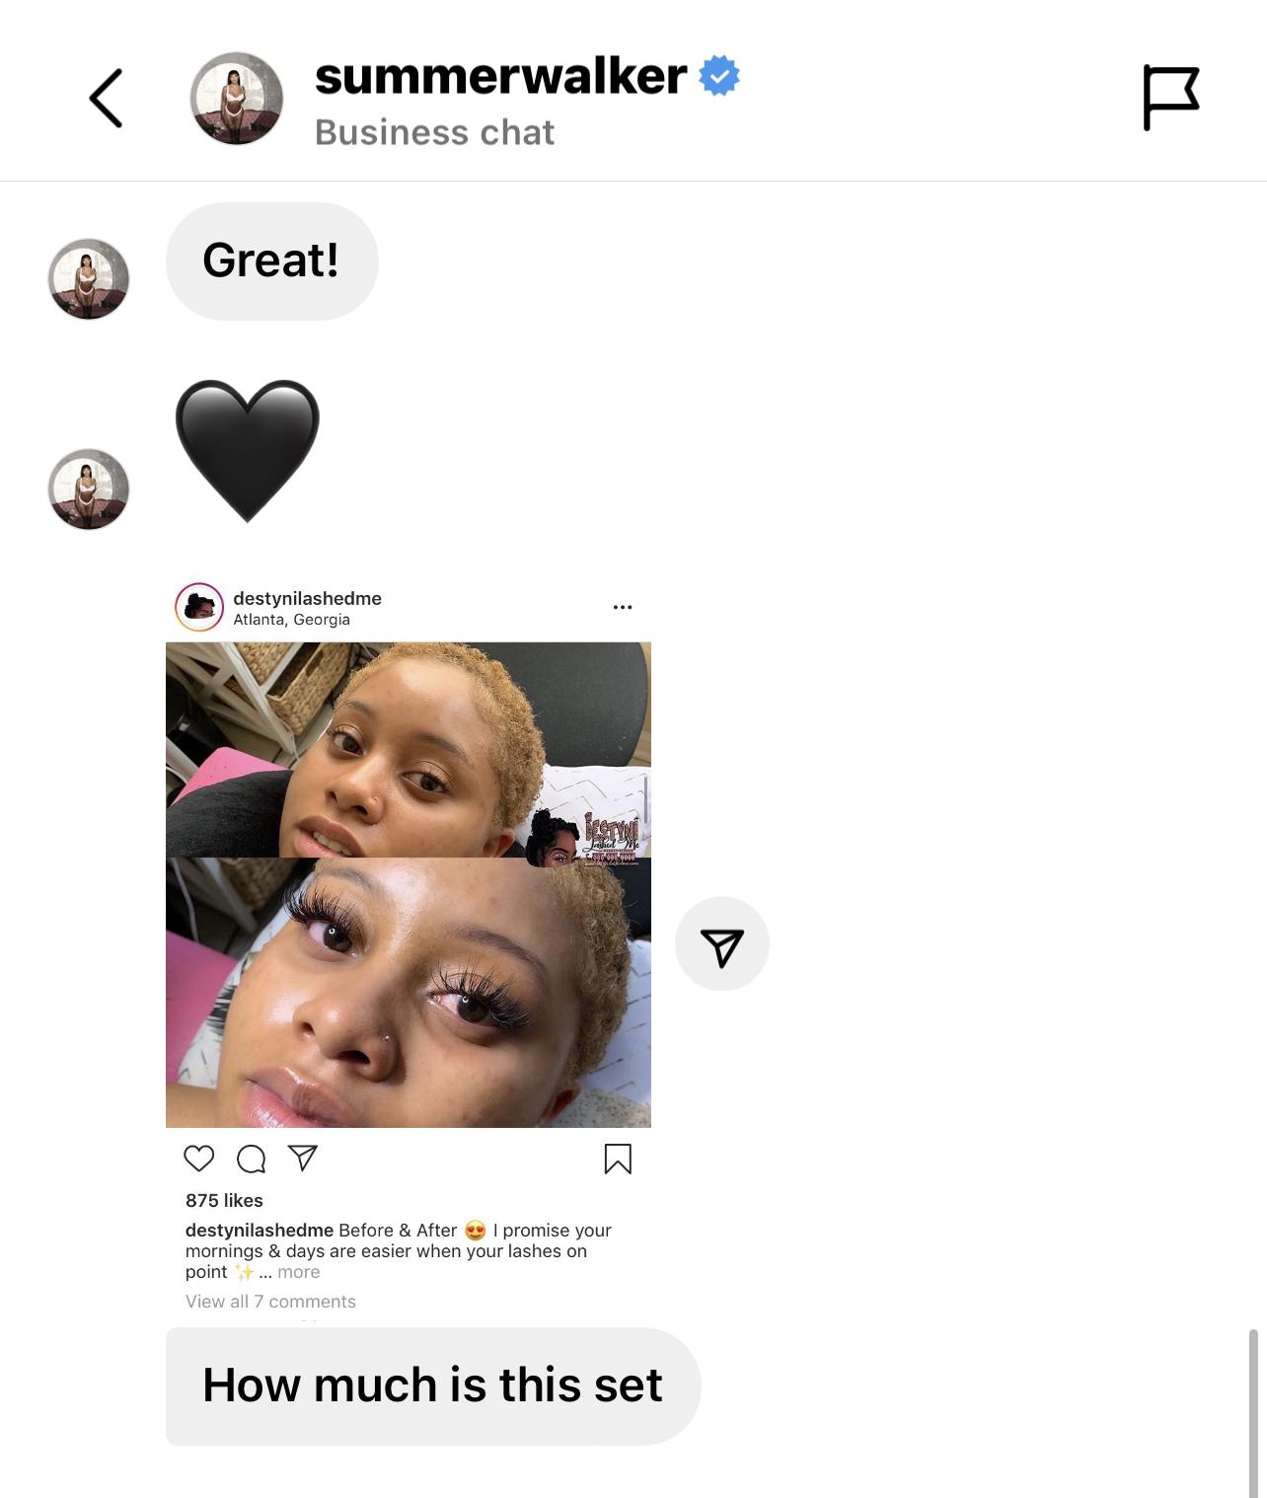Screen dimensions: 1267x1498
Task: View all 7 comments on the post
Action: pos(270,1302)
